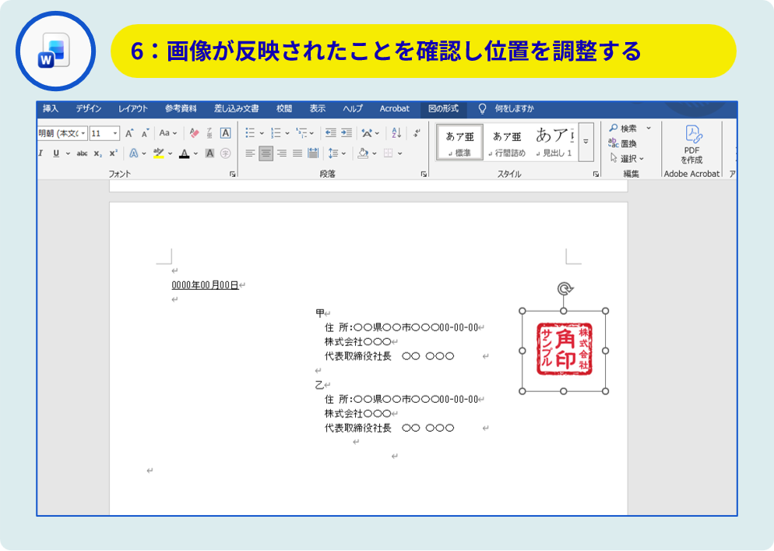Toggle underline formatting
This screenshot has height=551, width=774.
point(56,154)
